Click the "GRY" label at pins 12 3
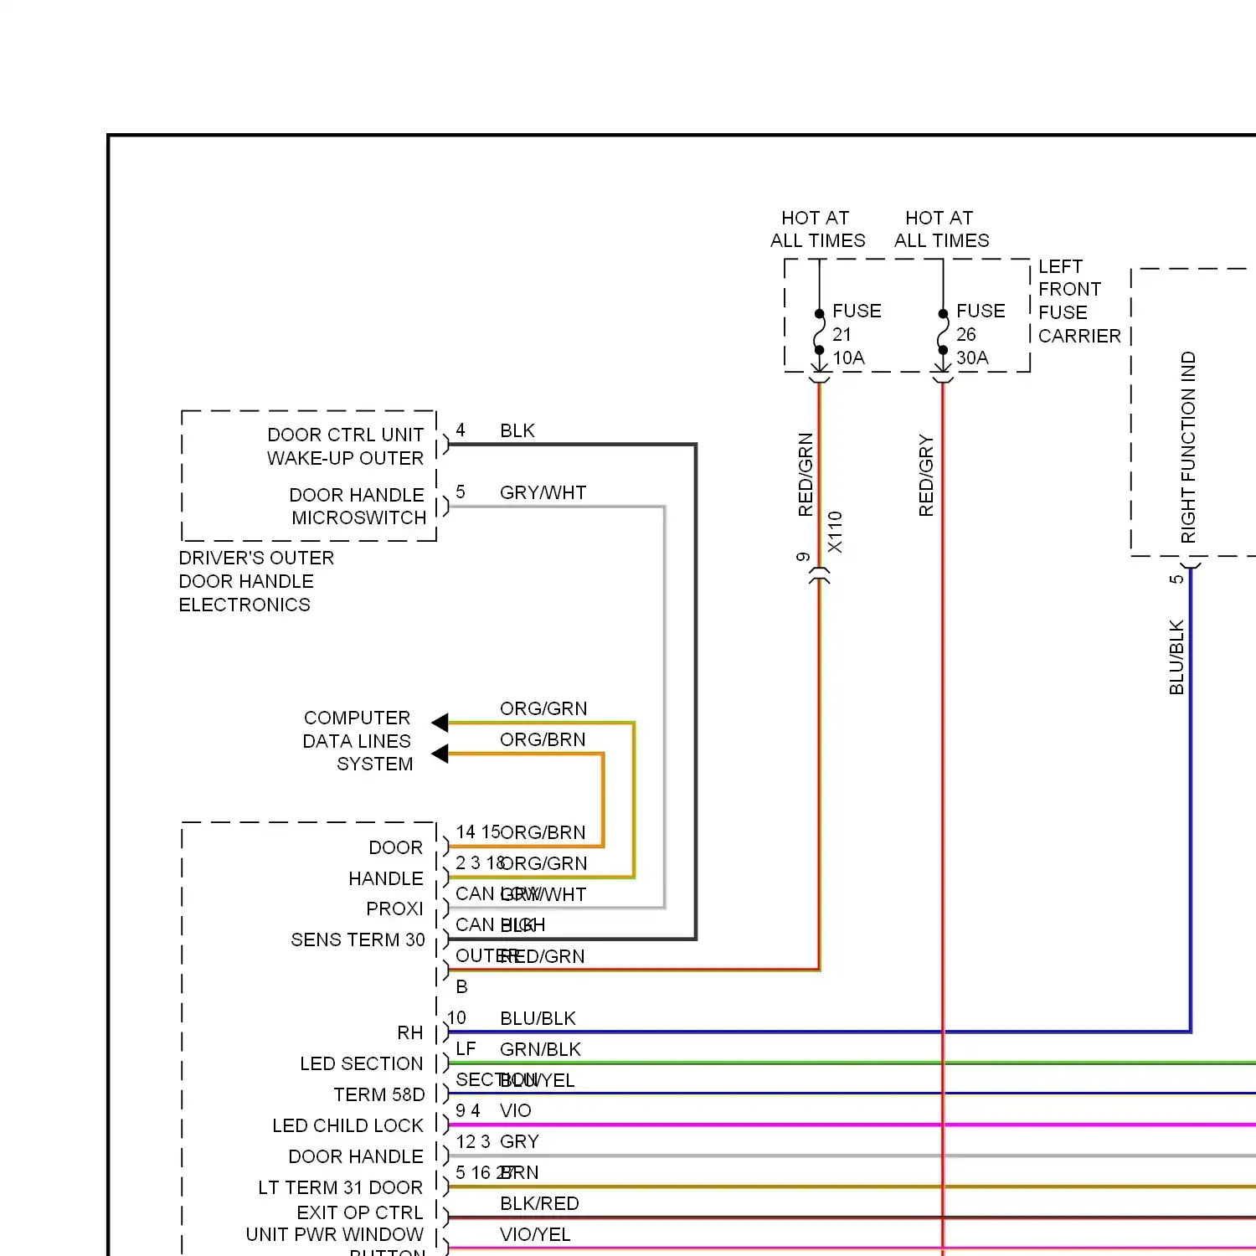The image size is (1256, 1256). tap(519, 1141)
